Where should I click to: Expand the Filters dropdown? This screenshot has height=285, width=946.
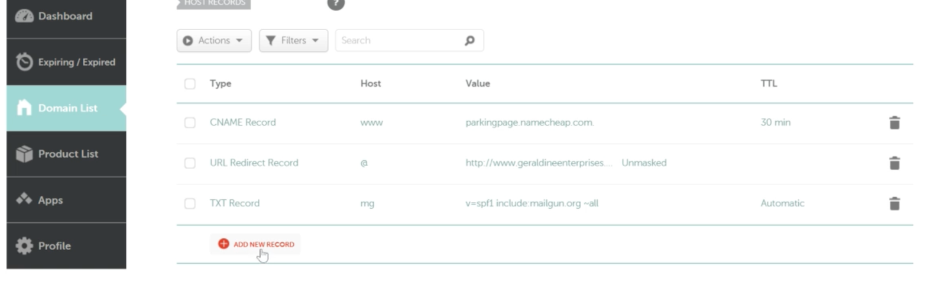point(293,41)
